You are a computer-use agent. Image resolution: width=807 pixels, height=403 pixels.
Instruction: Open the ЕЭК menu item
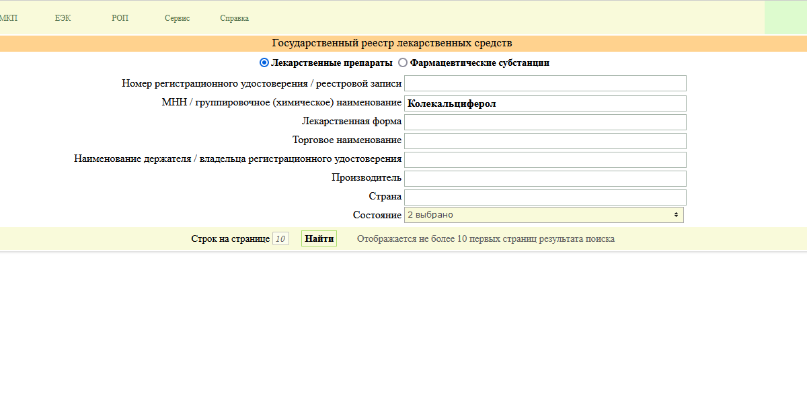tap(63, 18)
